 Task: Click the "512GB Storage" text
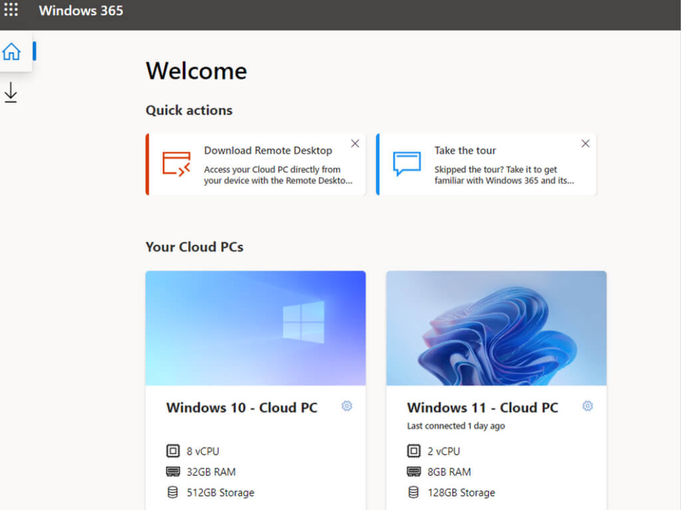click(221, 493)
